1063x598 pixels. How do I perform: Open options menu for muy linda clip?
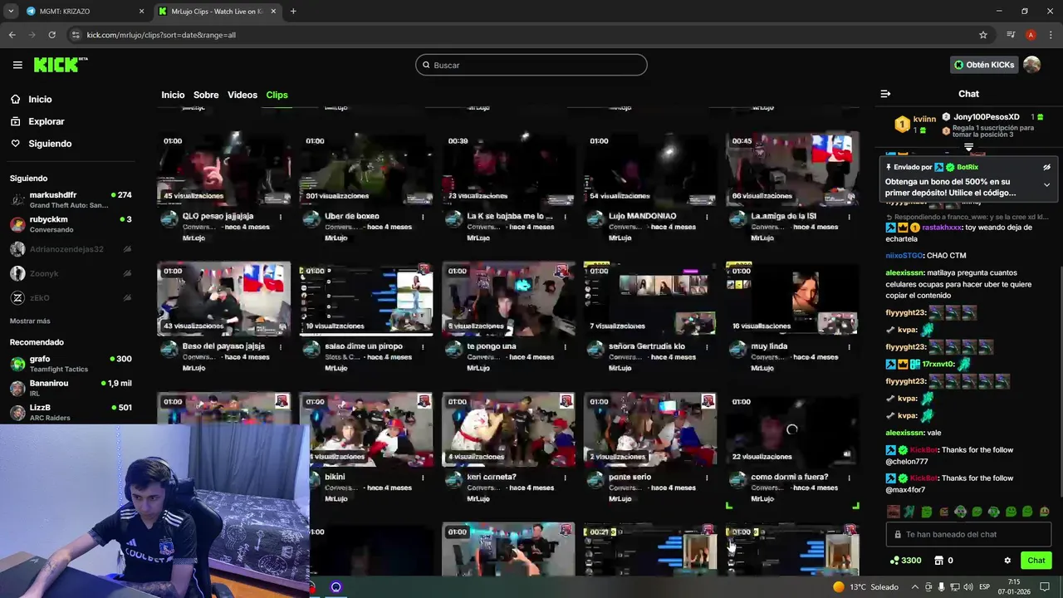(849, 347)
